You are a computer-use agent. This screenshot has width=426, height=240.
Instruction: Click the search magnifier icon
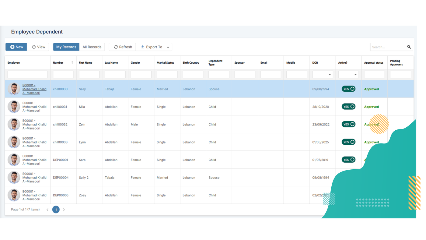coord(409,47)
